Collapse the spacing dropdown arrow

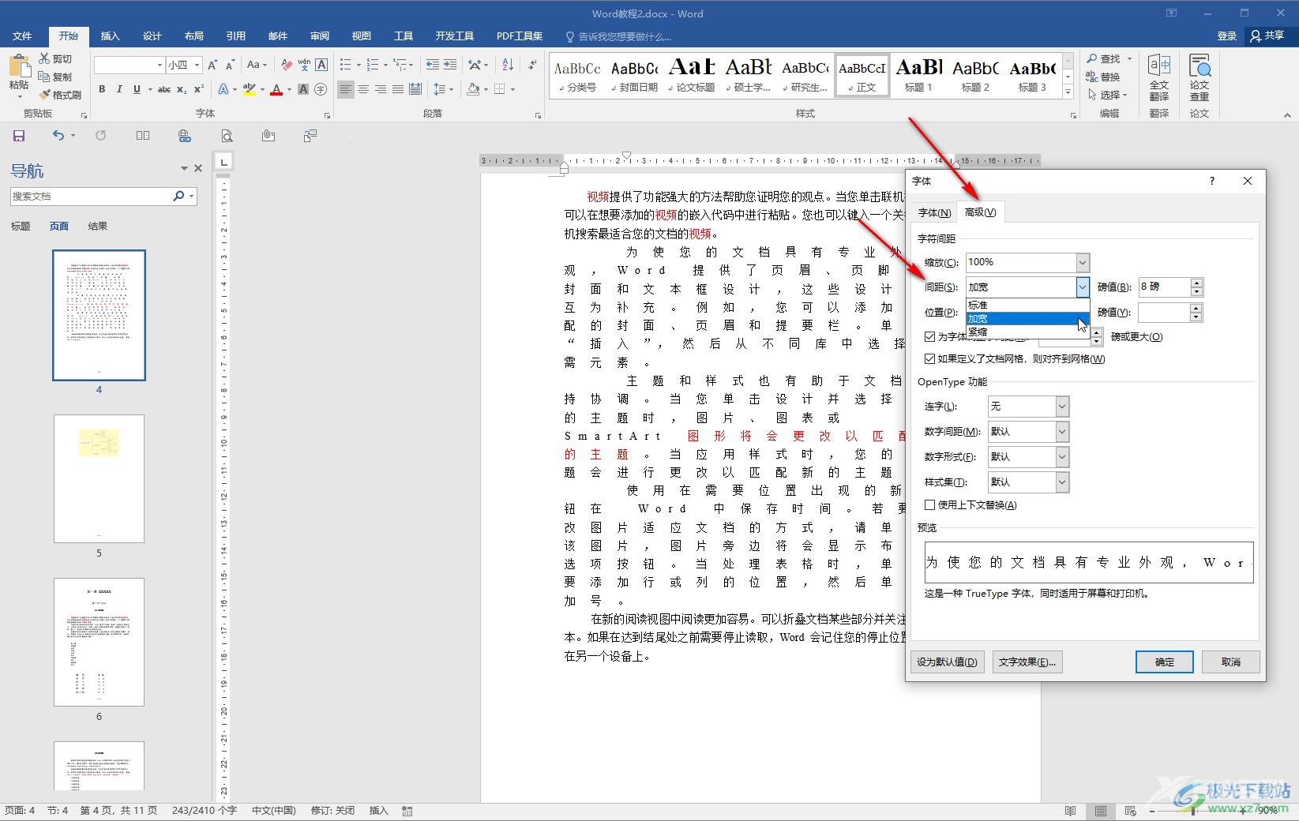1083,287
